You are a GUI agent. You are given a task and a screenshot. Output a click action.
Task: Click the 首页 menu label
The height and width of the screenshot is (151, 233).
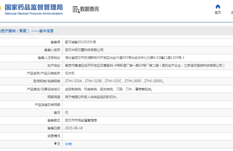click(x=218, y=13)
